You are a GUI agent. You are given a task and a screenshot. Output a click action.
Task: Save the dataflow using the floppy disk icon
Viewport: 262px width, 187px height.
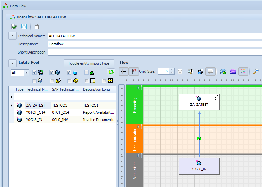(24, 27)
